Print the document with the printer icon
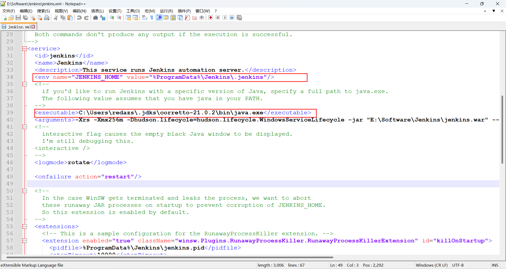Viewport: 506px width, 269px height. tap(47, 18)
